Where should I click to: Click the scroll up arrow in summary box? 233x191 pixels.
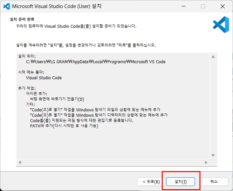(213, 57)
